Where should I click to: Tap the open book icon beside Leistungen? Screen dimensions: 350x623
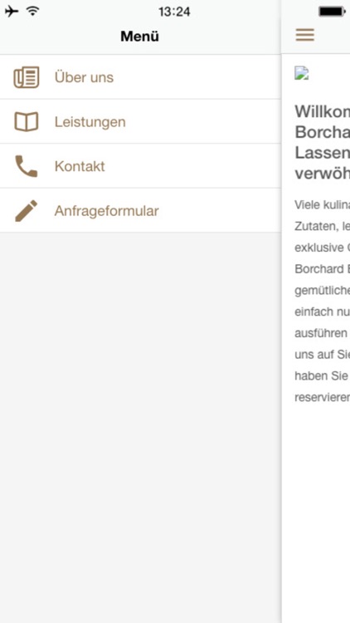[x=27, y=121]
